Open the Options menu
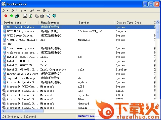 [x=35, y=10]
